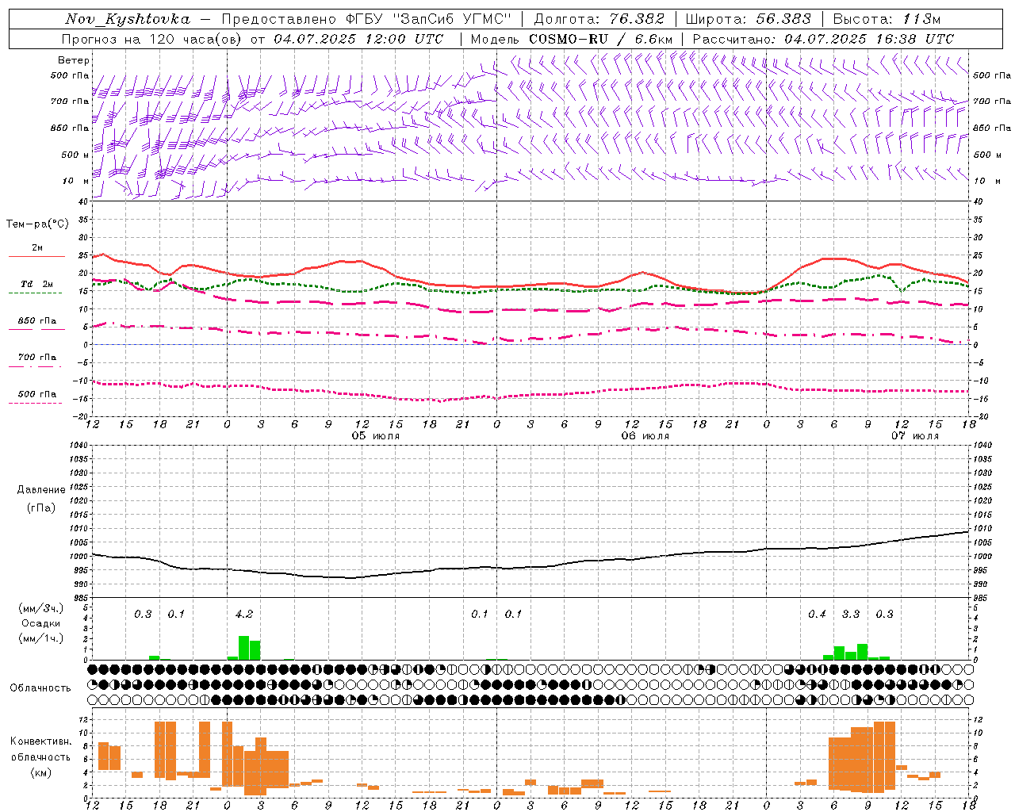Select the '07 июля' date label

coord(915,436)
